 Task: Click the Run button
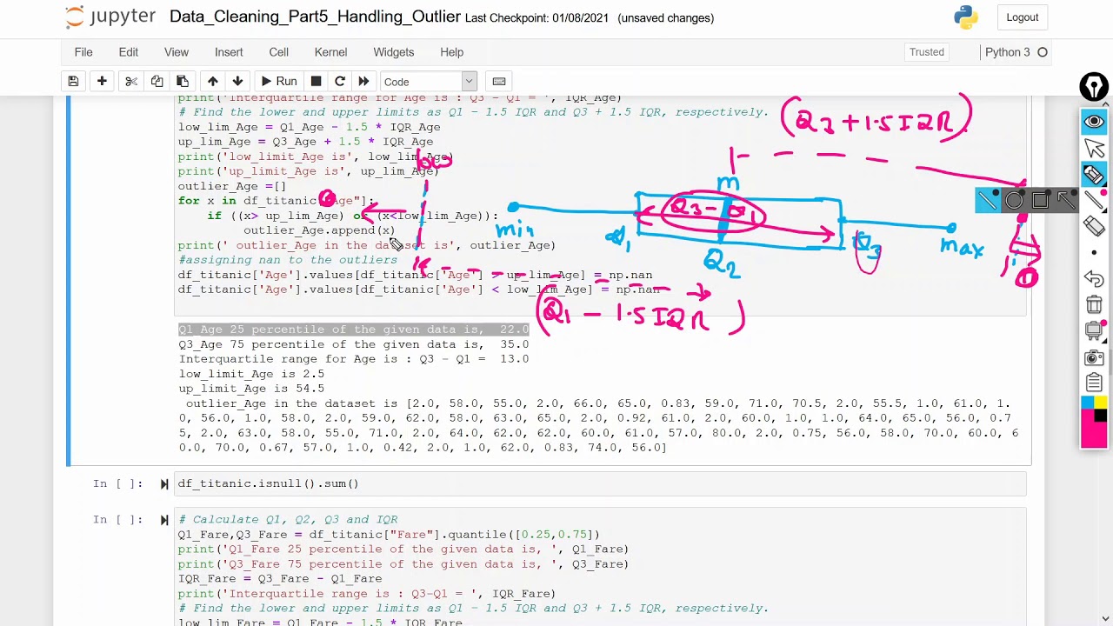click(x=278, y=82)
